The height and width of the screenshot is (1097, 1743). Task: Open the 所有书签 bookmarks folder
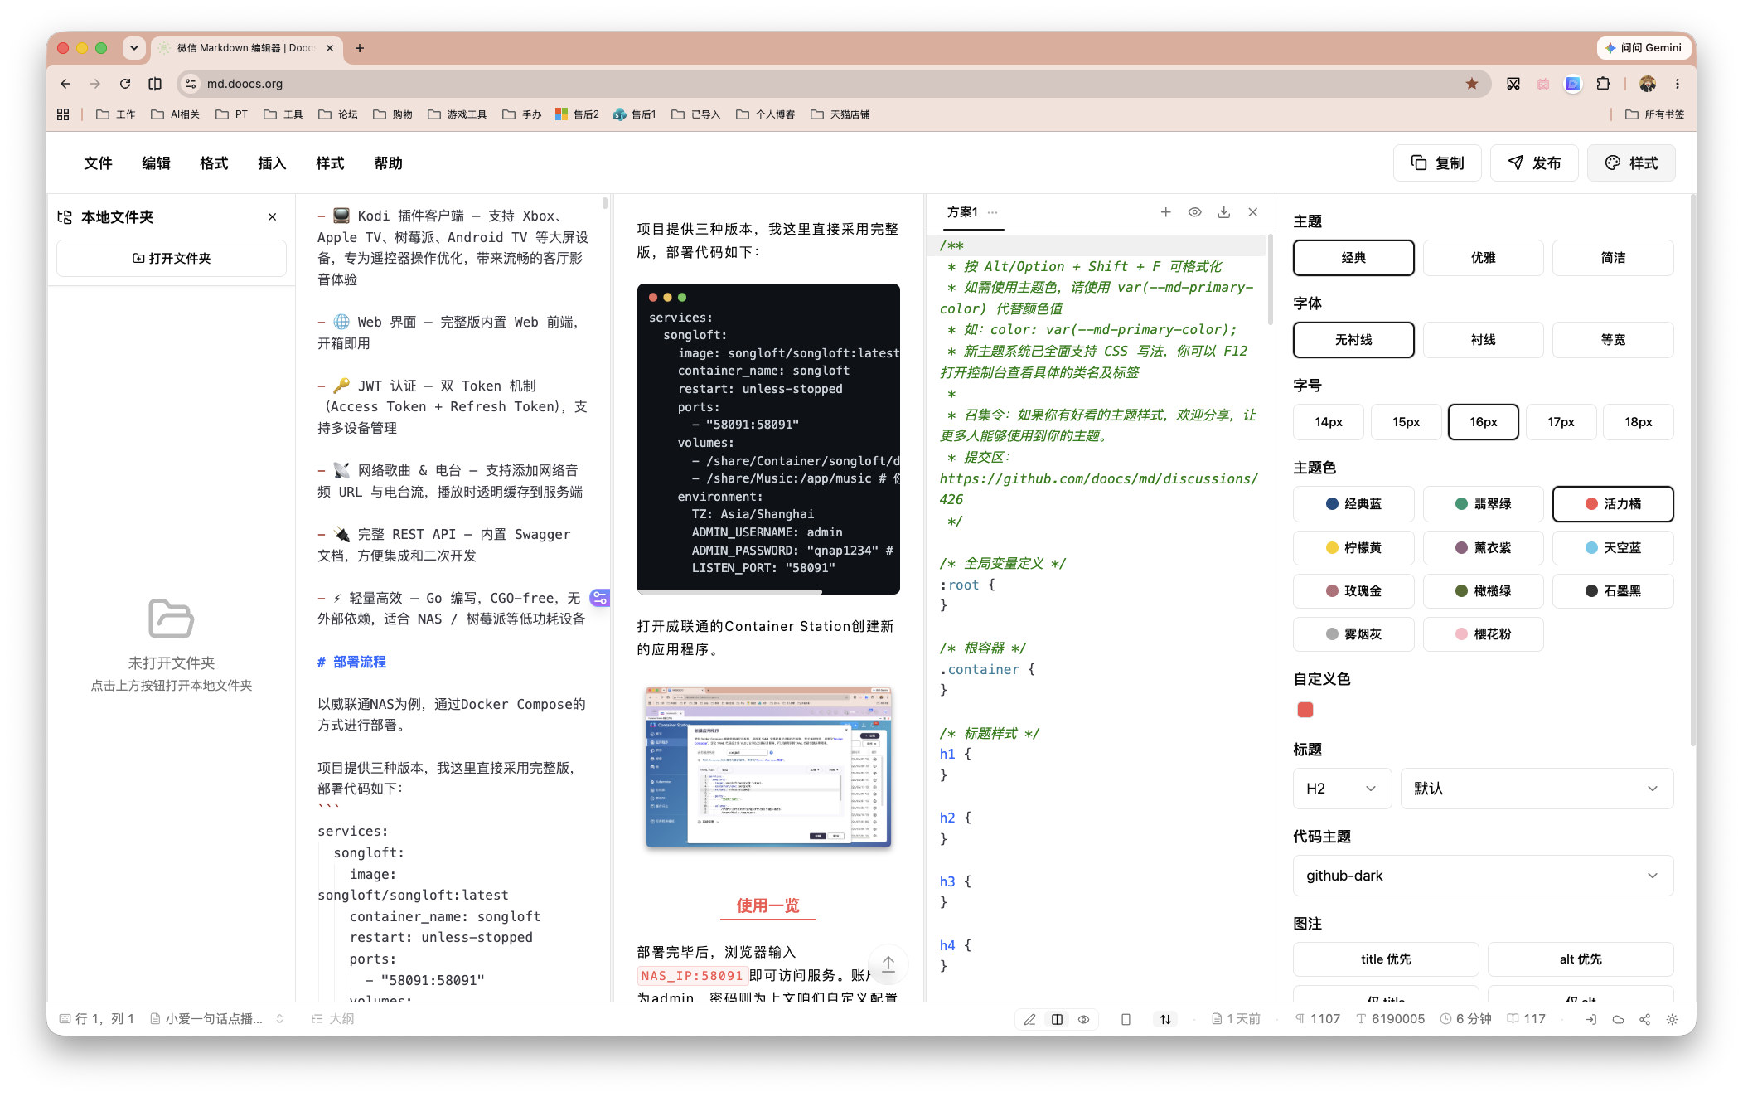point(1655,114)
